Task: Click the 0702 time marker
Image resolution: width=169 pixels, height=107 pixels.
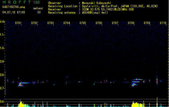Action: (34, 23)
